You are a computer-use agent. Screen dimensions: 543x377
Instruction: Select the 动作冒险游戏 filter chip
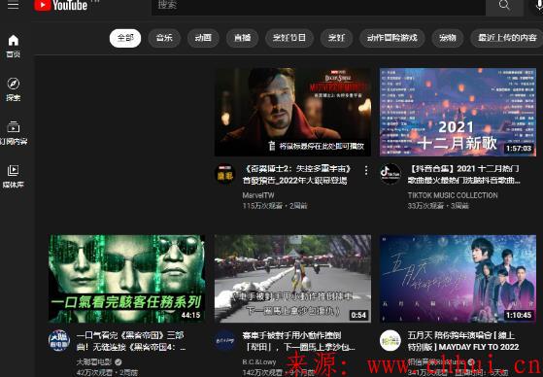[x=392, y=38]
